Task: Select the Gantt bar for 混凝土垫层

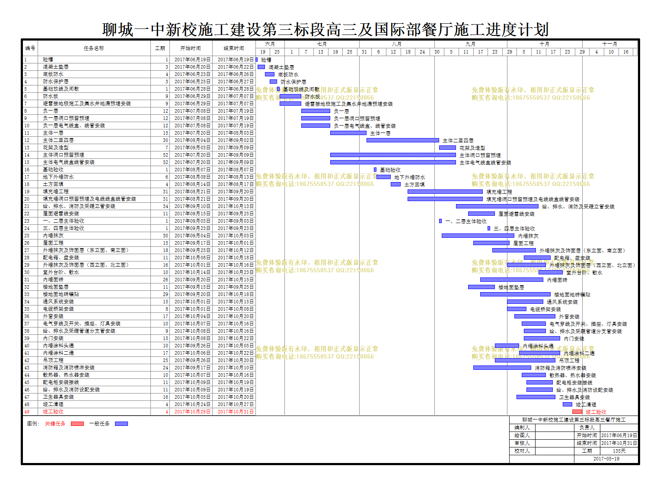Action: (261, 67)
